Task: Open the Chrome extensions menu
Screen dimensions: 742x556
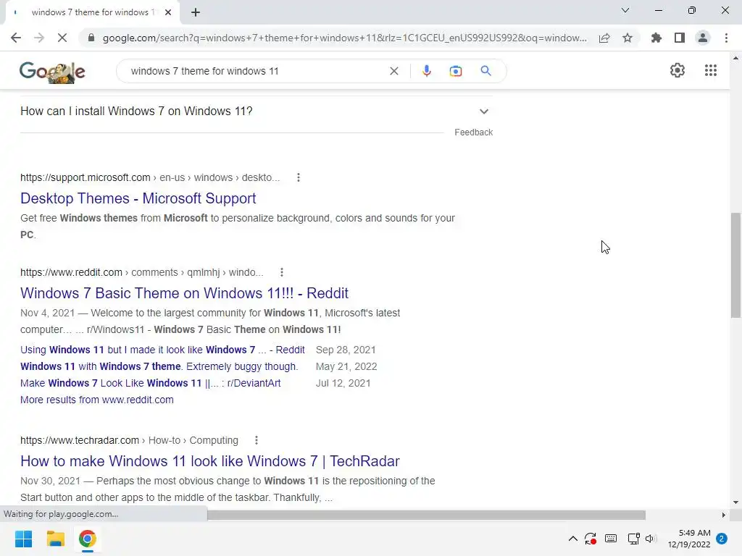Action: click(656, 38)
